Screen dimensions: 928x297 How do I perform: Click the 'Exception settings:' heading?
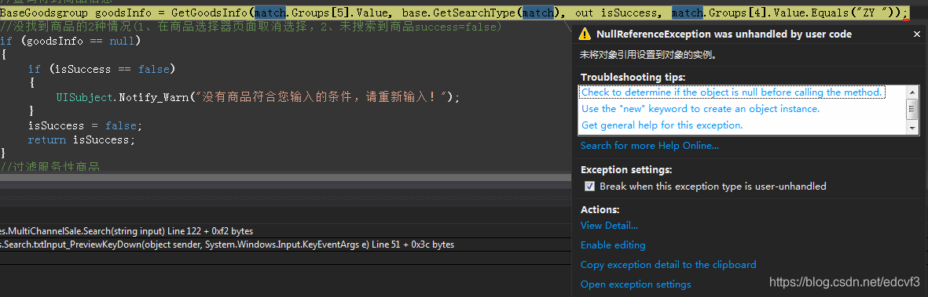pyautogui.click(x=626, y=170)
